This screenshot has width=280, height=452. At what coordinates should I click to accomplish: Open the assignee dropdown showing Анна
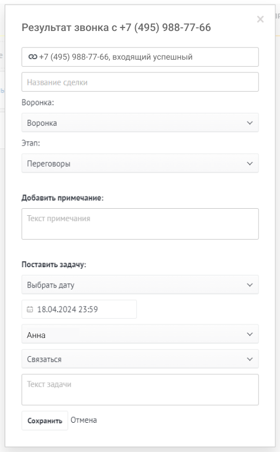click(140, 334)
